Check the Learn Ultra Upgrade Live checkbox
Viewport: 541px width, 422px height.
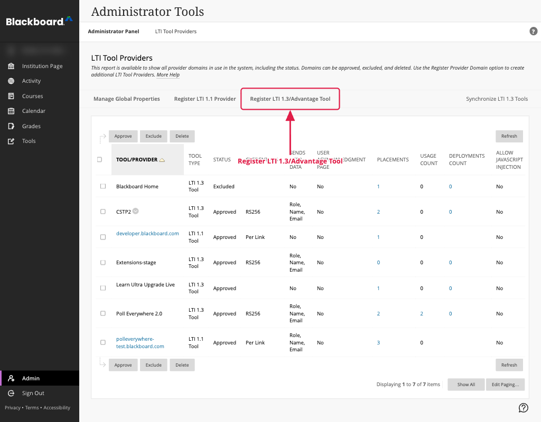(103, 288)
